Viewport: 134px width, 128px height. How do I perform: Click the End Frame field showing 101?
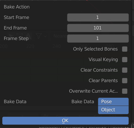tap(98, 28)
